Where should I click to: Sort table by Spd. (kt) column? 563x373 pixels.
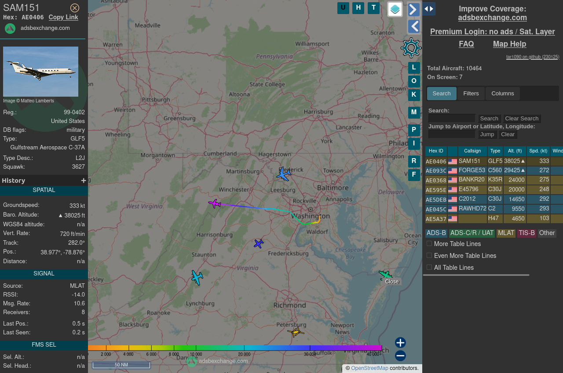538,151
